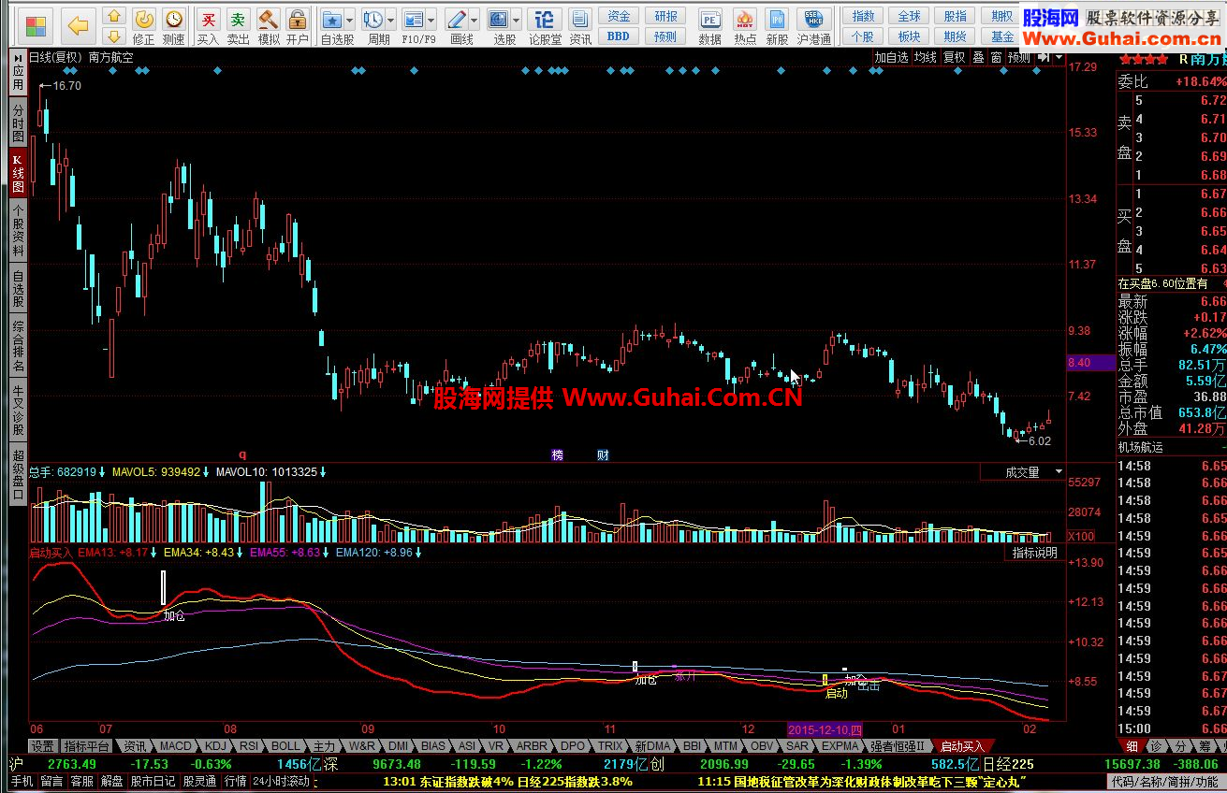Open the 设置 settings tab at bottom
The image size is (1227, 793).
pos(42,746)
